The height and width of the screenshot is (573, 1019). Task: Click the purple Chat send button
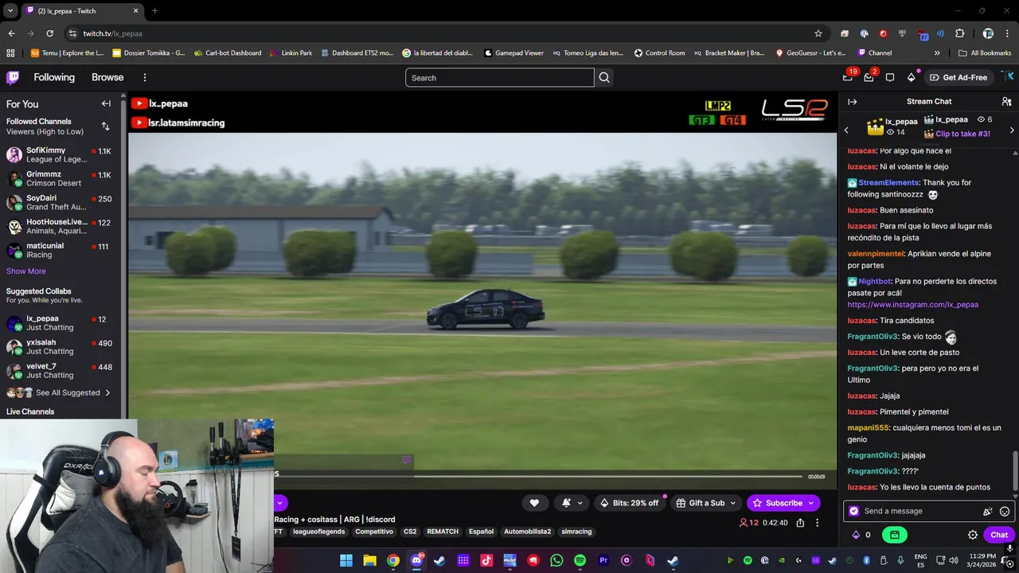[999, 535]
